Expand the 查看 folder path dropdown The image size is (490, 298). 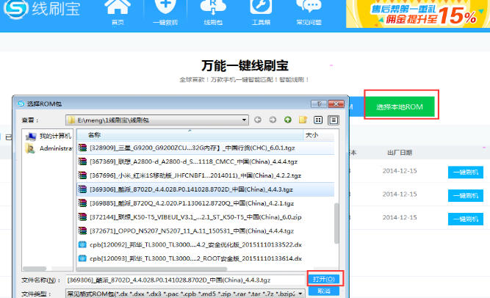pyautogui.click(x=242, y=120)
